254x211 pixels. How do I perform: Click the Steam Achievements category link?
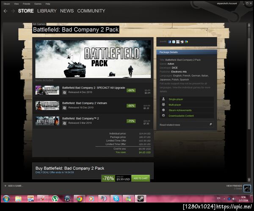180,110
